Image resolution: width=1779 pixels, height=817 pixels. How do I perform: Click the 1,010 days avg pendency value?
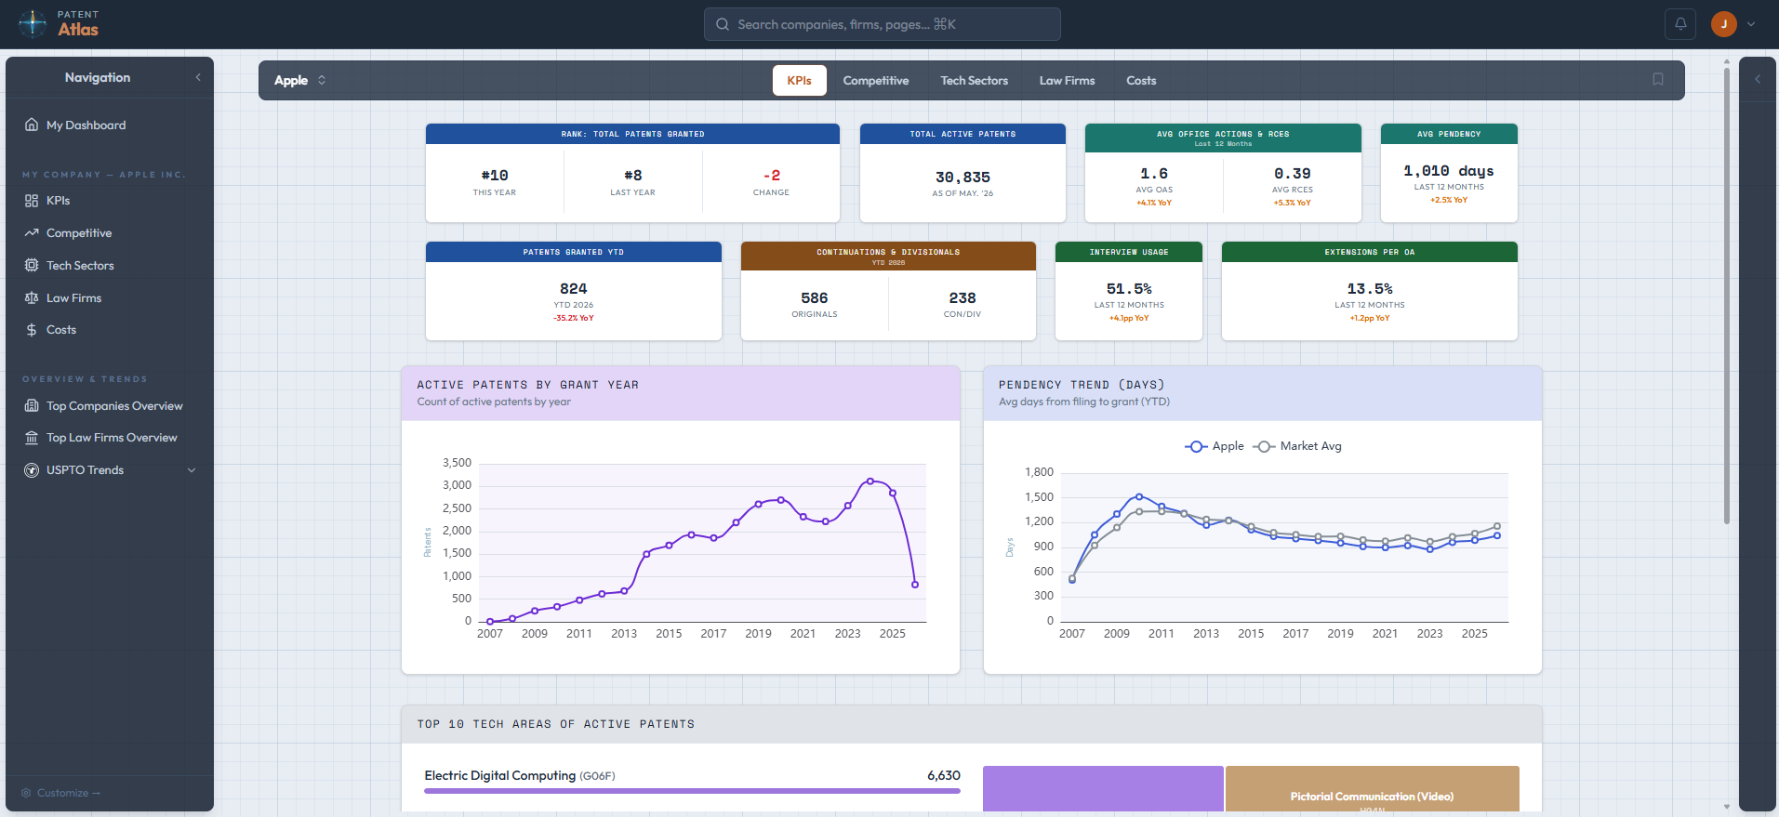(1449, 171)
